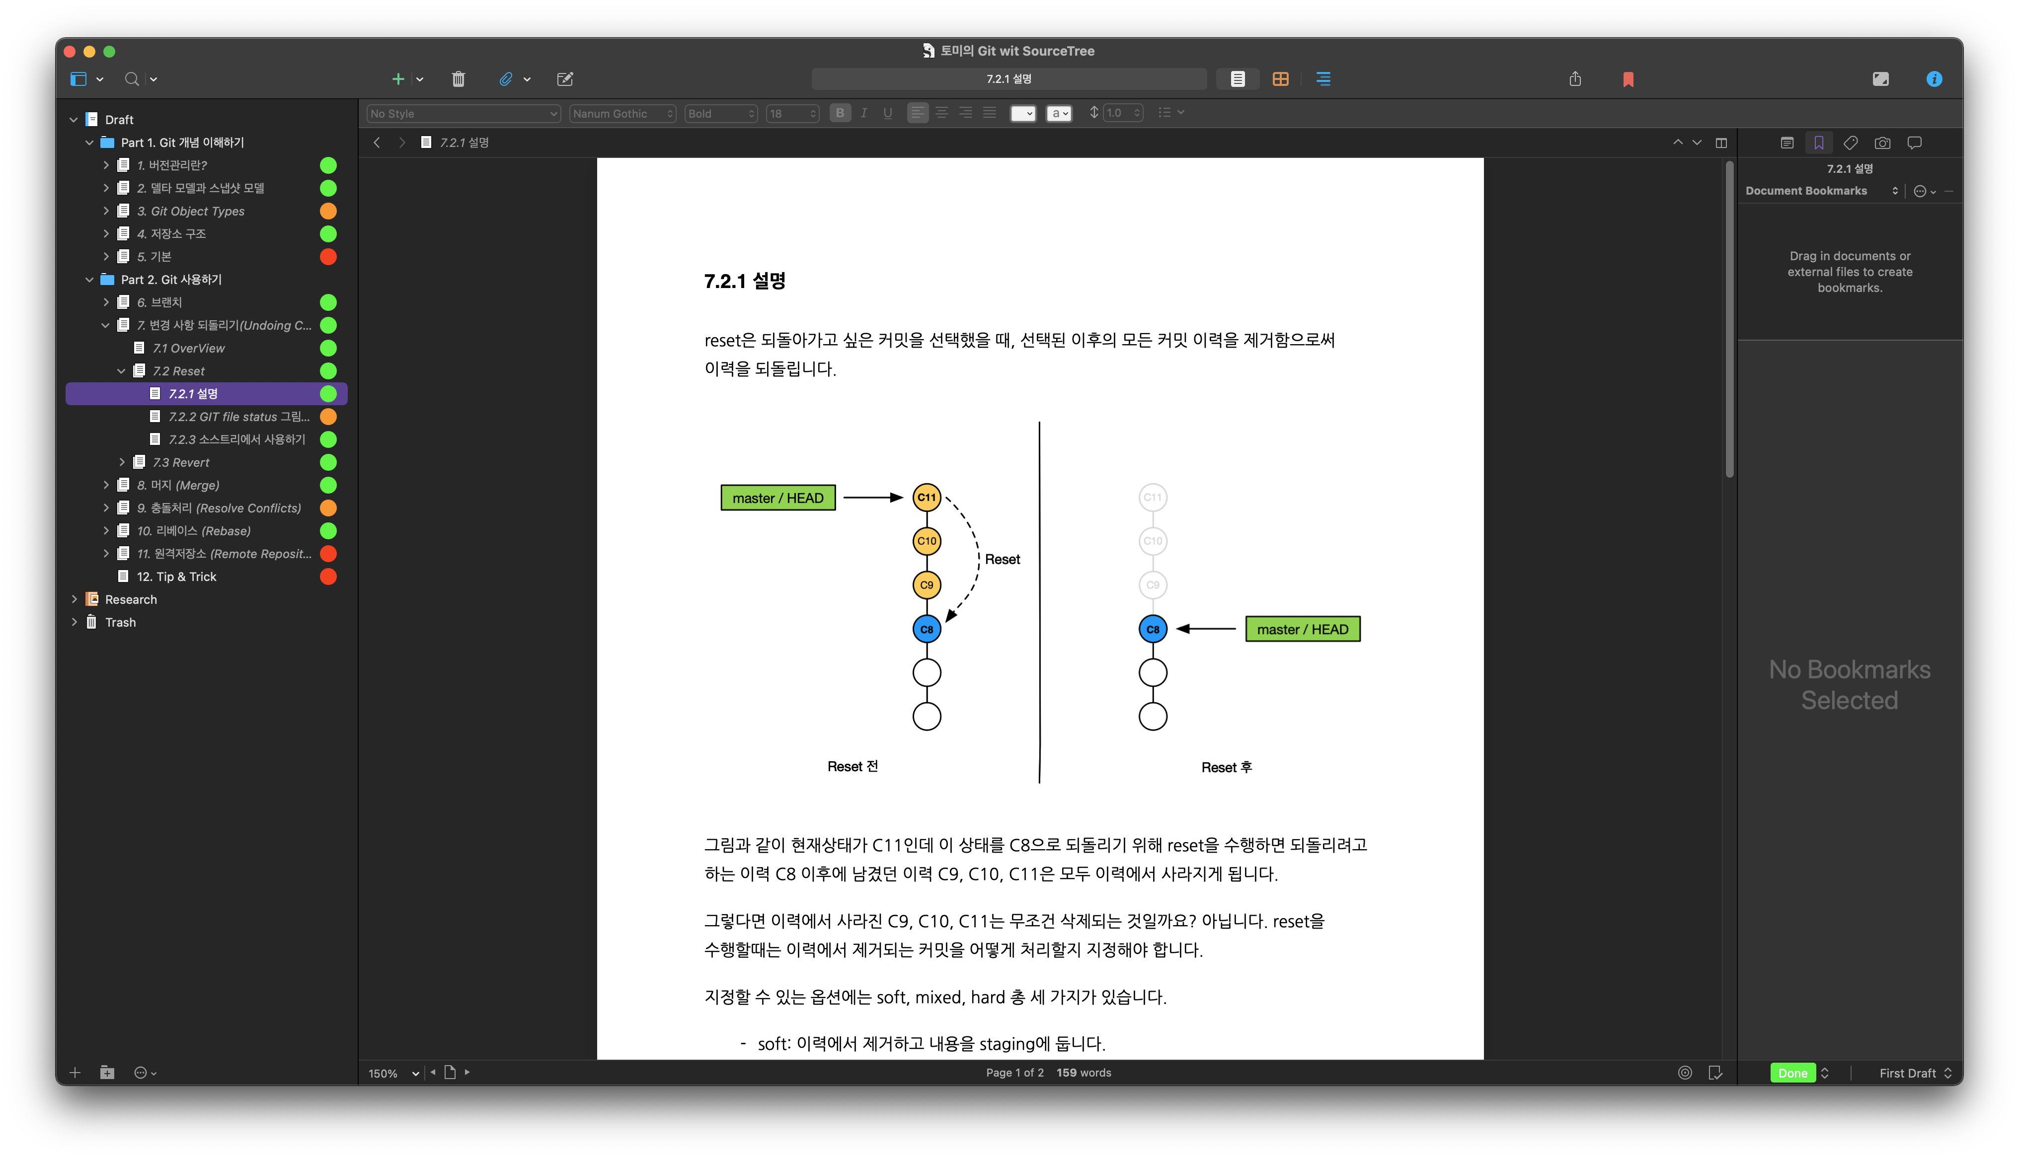The width and height of the screenshot is (2019, 1159).
Task: Add a new document with plus icon
Action: (398, 79)
